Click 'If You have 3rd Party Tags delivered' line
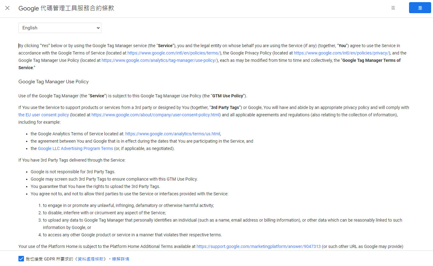This screenshot has height=266, width=433. click(x=72, y=160)
